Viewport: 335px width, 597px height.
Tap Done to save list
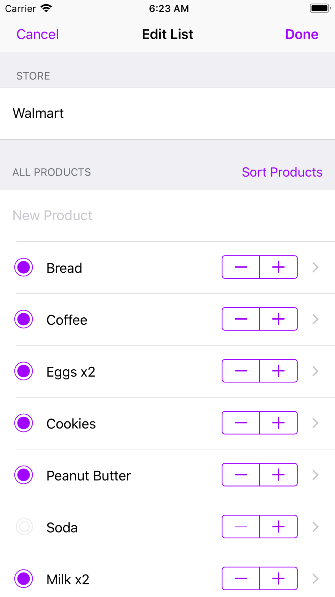click(x=301, y=34)
